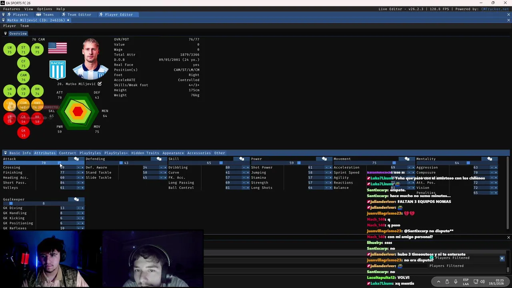512x288 pixels.
Task: Click the Mentality dice randomize icon
Action: 490,159
